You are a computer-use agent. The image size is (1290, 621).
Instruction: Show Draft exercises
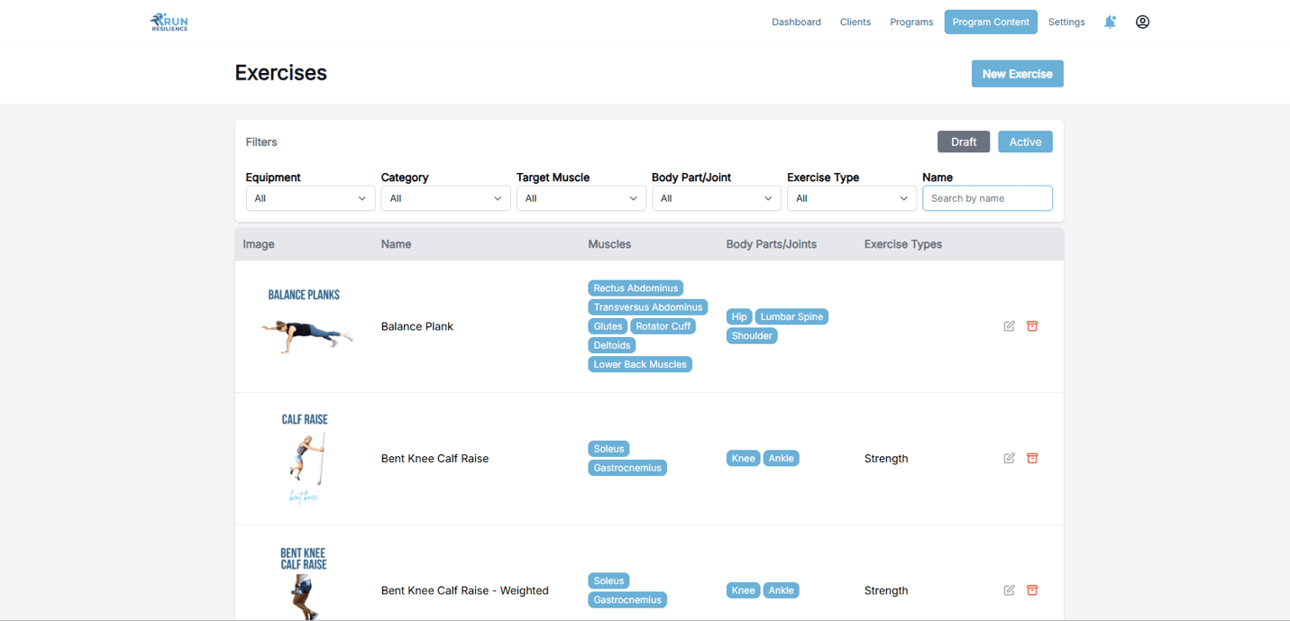click(963, 142)
